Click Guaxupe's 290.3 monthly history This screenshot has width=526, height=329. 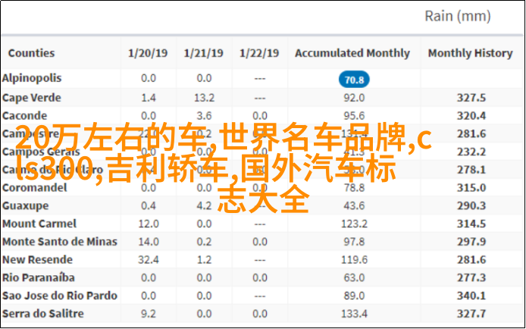pos(471,205)
